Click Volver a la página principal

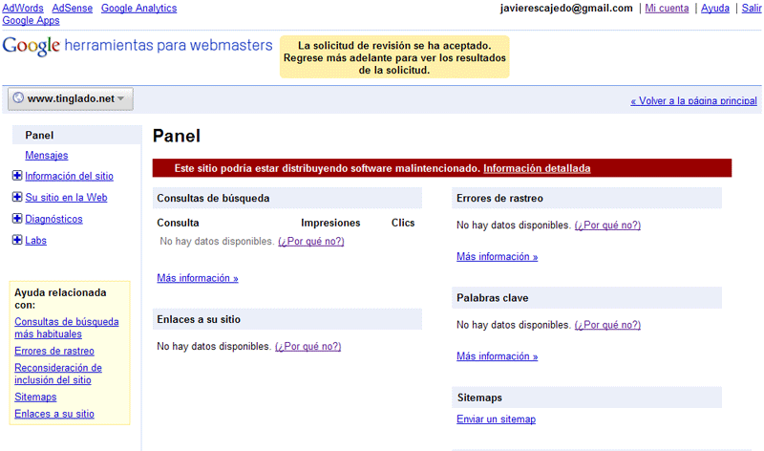[x=694, y=100]
